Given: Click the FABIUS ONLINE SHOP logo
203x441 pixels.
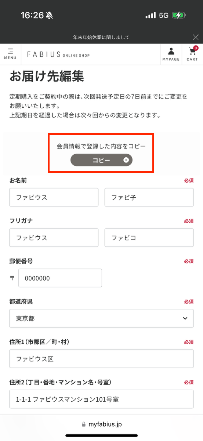Looking at the screenshot, I should [x=58, y=54].
